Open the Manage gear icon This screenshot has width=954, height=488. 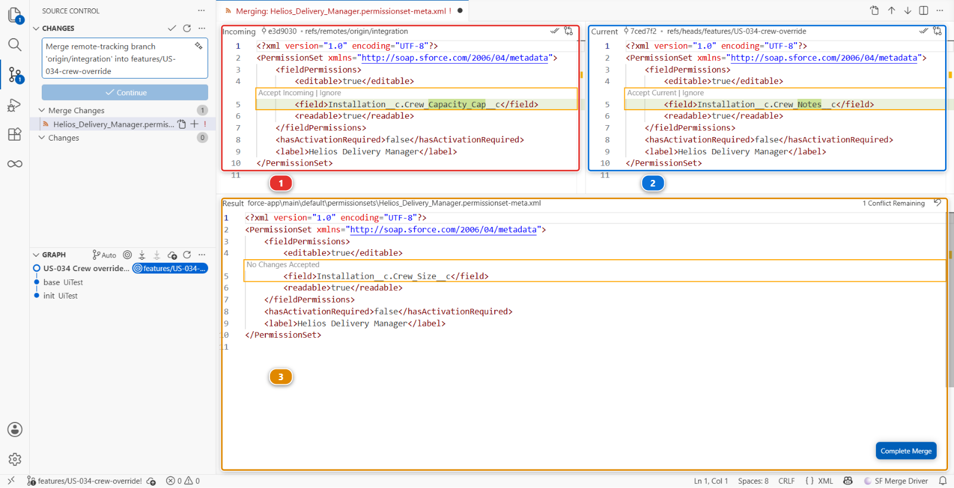(x=15, y=459)
